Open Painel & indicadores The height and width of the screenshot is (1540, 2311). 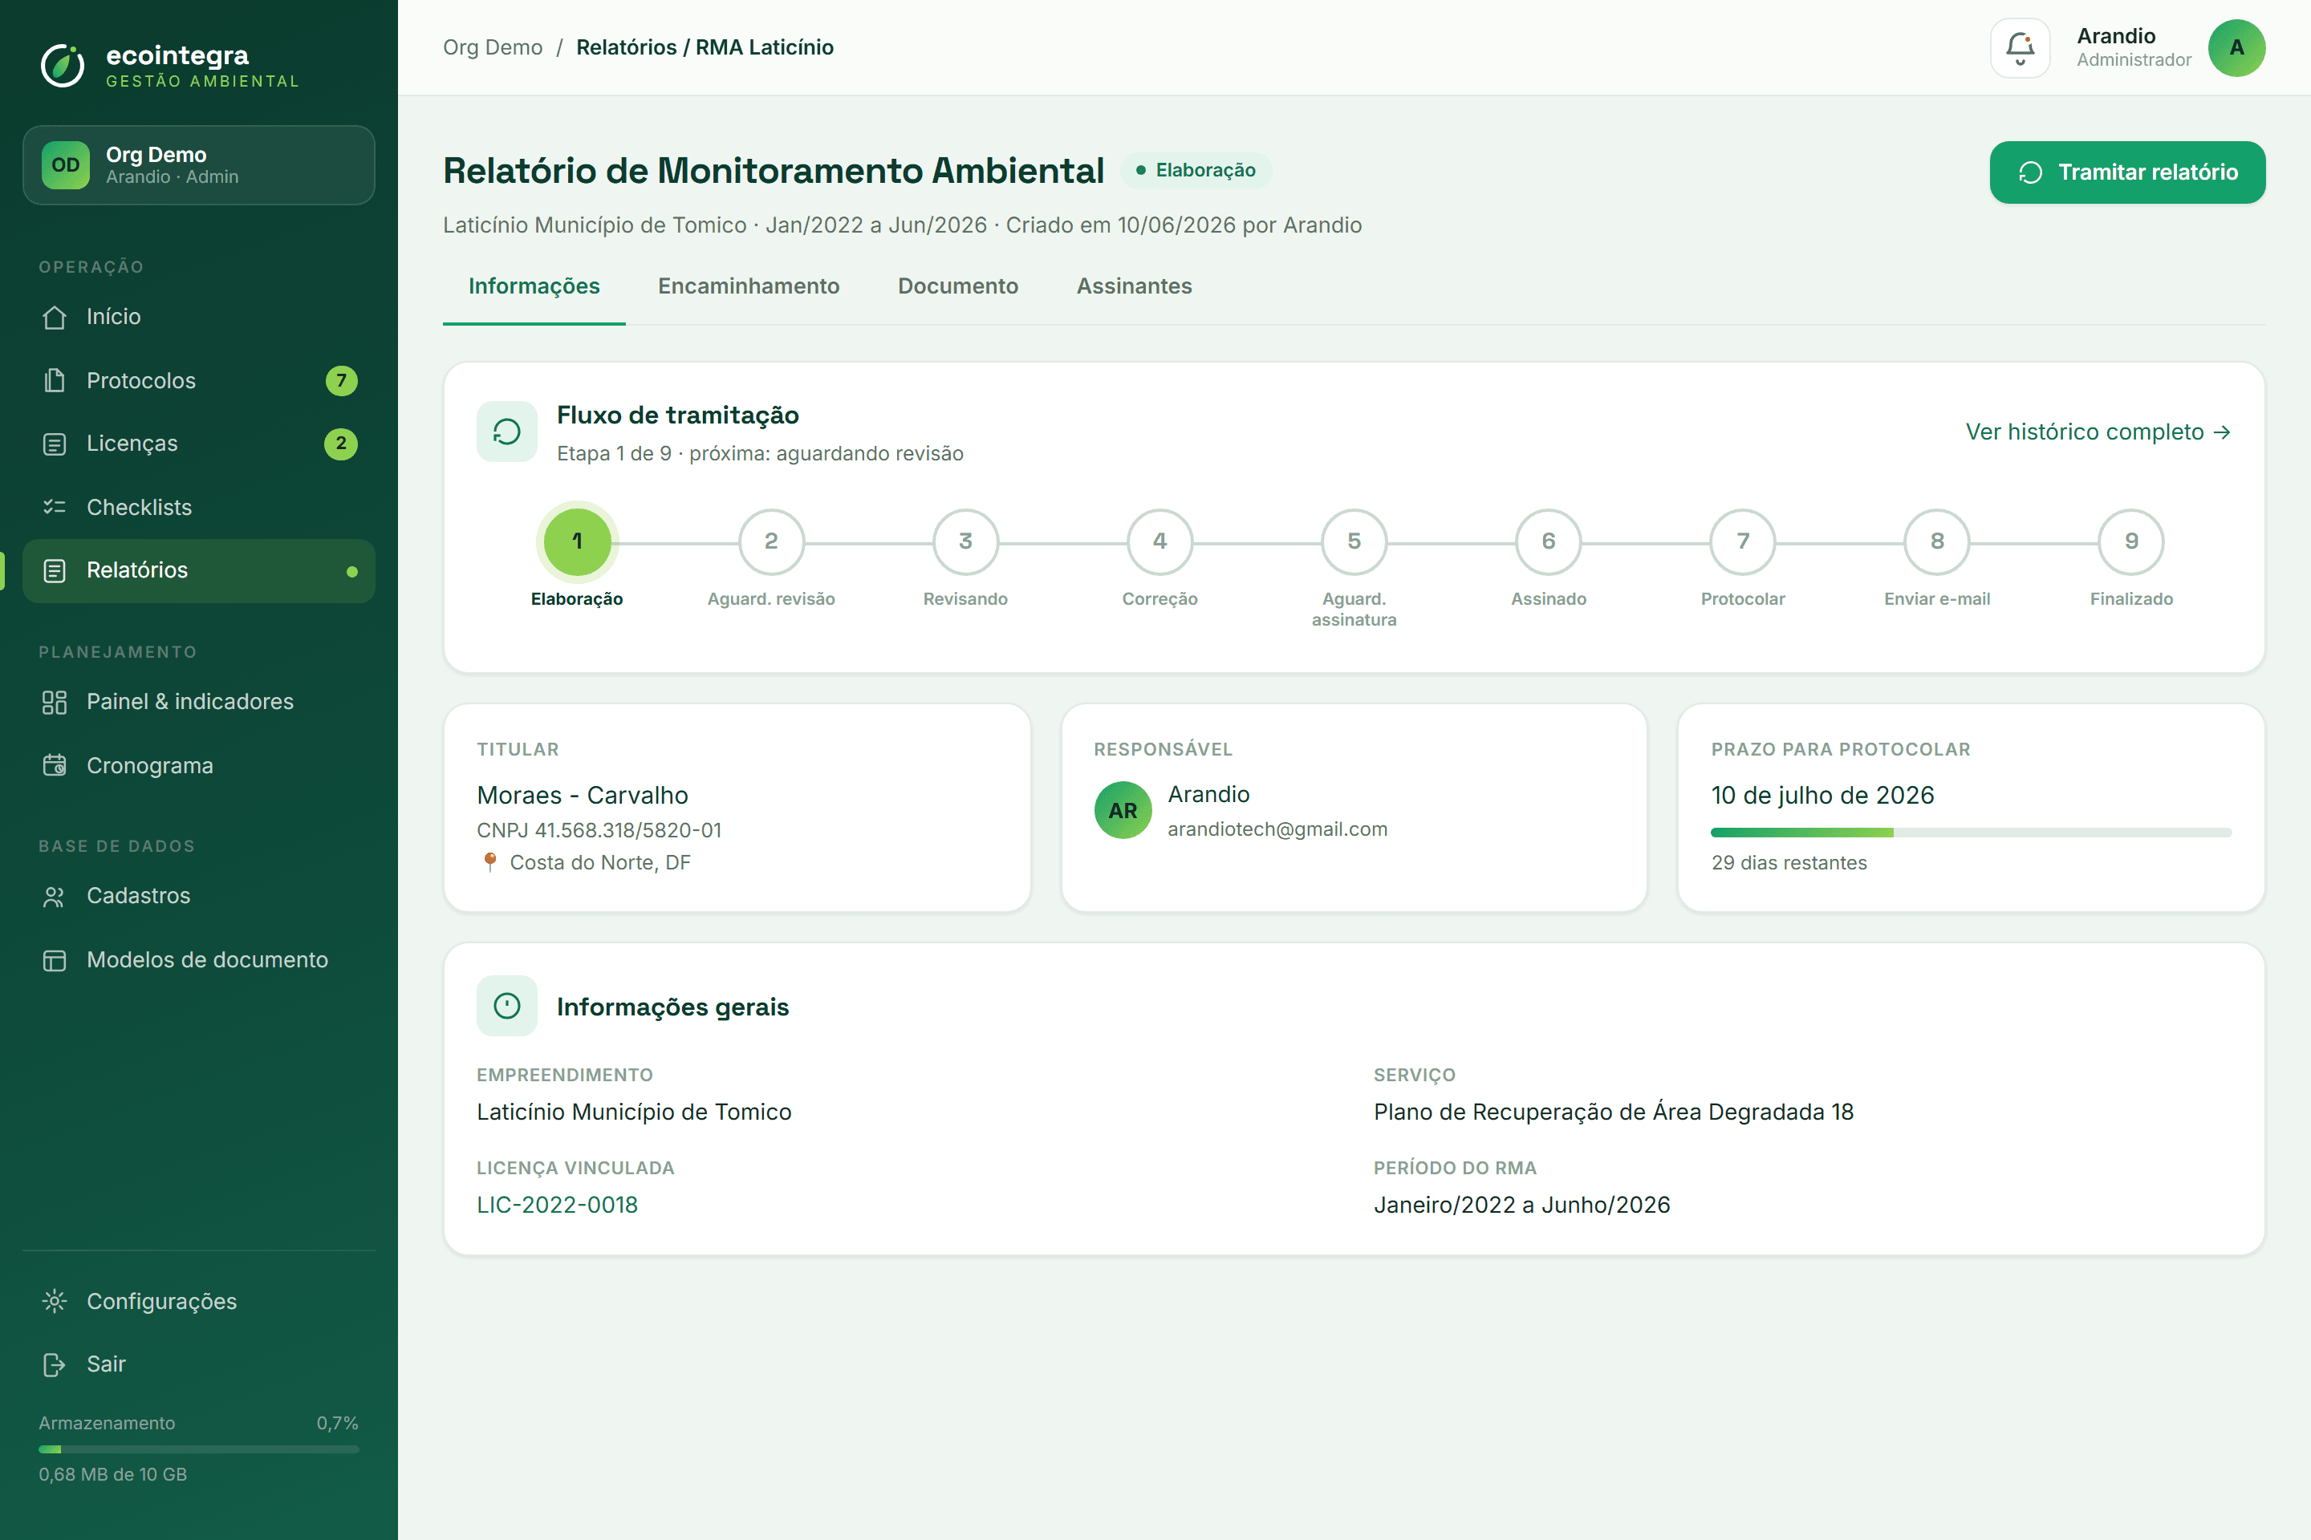tap(198, 703)
